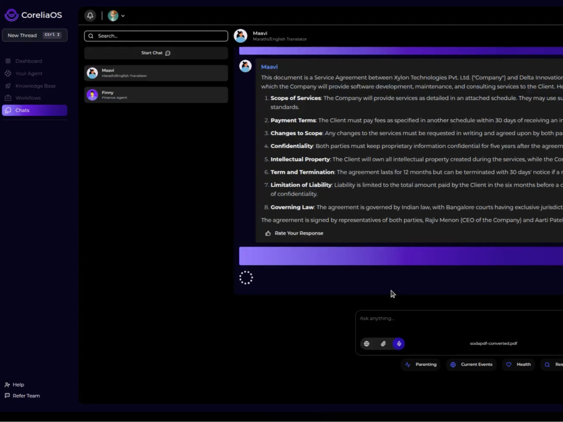The width and height of the screenshot is (563, 422).
Task: Open the Maavi chat in list
Action: (156, 73)
